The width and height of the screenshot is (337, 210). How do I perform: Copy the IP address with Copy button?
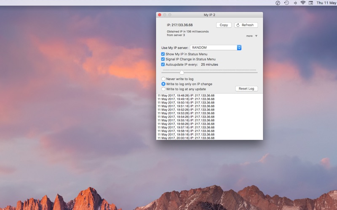pyautogui.click(x=224, y=25)
